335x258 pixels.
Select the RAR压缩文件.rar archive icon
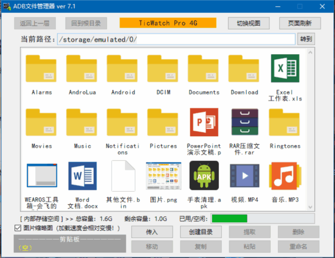point(245,123)
